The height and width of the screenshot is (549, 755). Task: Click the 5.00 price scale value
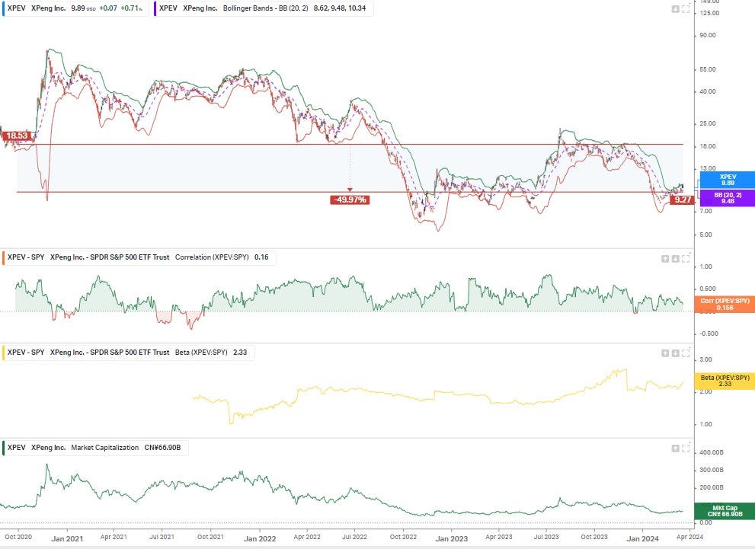706,235
